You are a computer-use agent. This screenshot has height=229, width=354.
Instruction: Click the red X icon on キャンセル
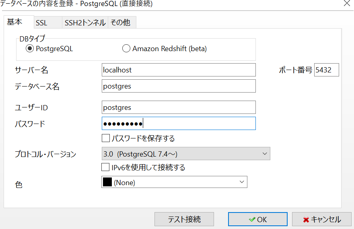(x=306, y=219)
